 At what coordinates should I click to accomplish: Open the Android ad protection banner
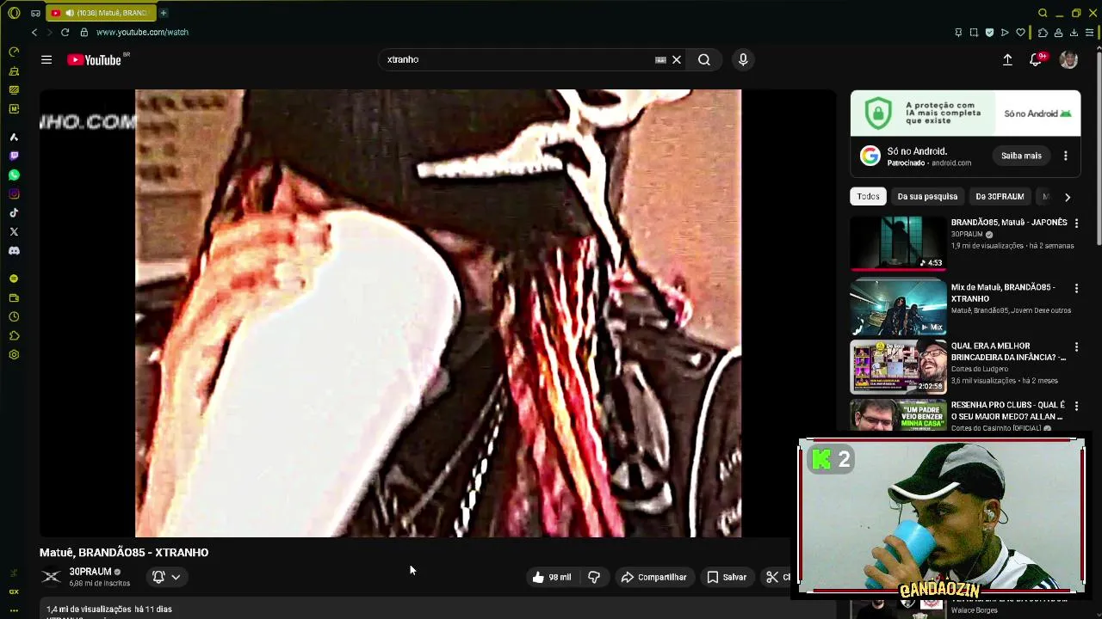965,113
